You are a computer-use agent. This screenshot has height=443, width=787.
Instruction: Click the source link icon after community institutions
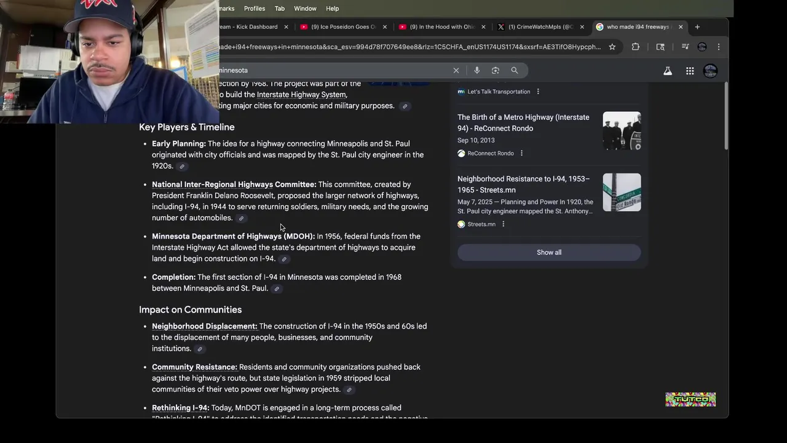click(200, 349)
